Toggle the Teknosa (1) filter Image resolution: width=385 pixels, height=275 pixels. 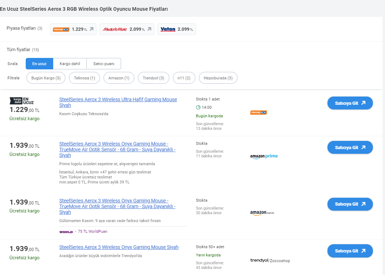click(x=84, y=78)
